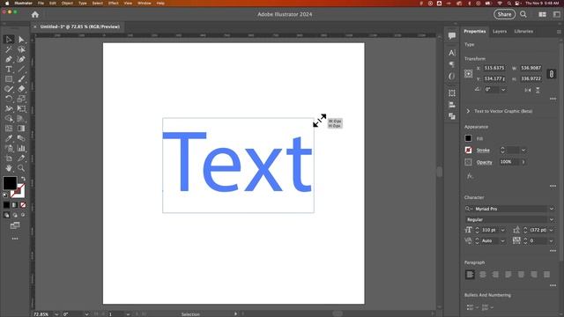This screenshot has width=564, height=317.
Task: Open the Arrange Documents icon
Action: pyautogui.click(x=542, y=14)
